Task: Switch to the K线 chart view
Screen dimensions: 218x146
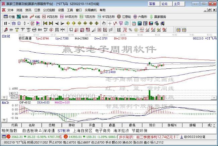Action: (x=35, y=17)
